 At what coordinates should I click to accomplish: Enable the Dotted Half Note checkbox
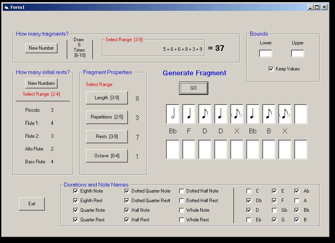tap(181, 191)
